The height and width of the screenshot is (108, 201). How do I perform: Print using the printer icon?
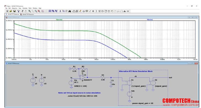click(x=77, y=11)
